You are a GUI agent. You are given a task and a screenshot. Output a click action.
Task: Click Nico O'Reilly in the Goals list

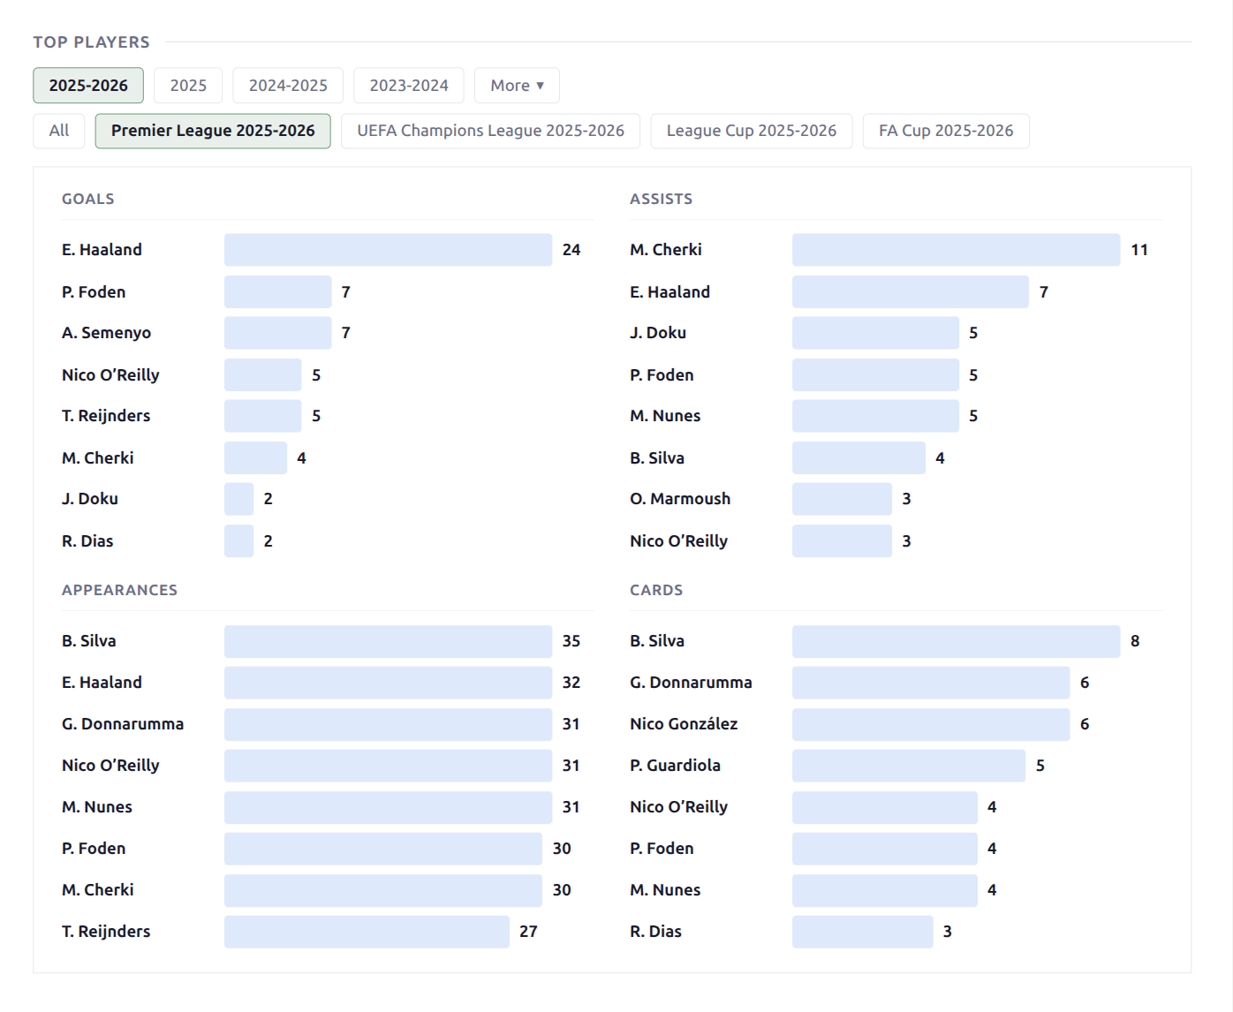[110, 375]
